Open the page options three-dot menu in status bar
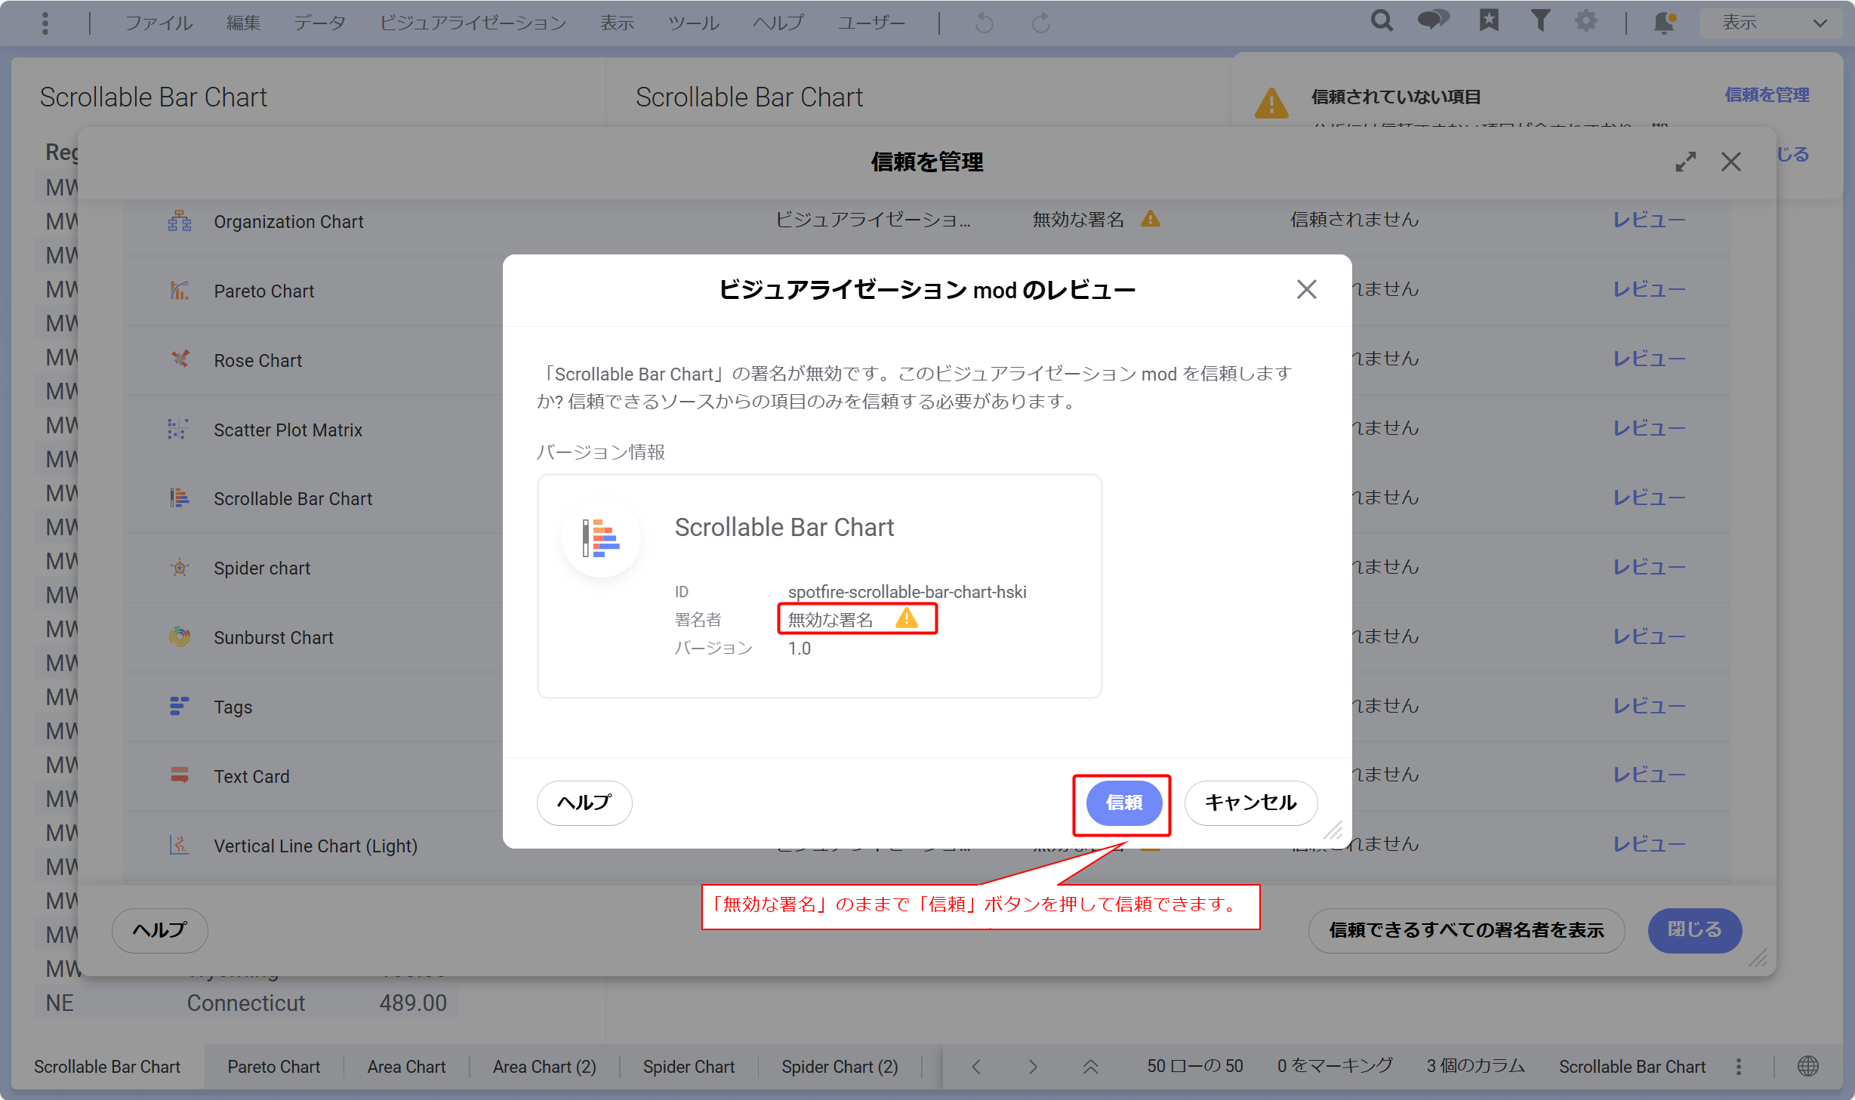This screenshot has width=1855, height=1100. tap(1739, 1067)
